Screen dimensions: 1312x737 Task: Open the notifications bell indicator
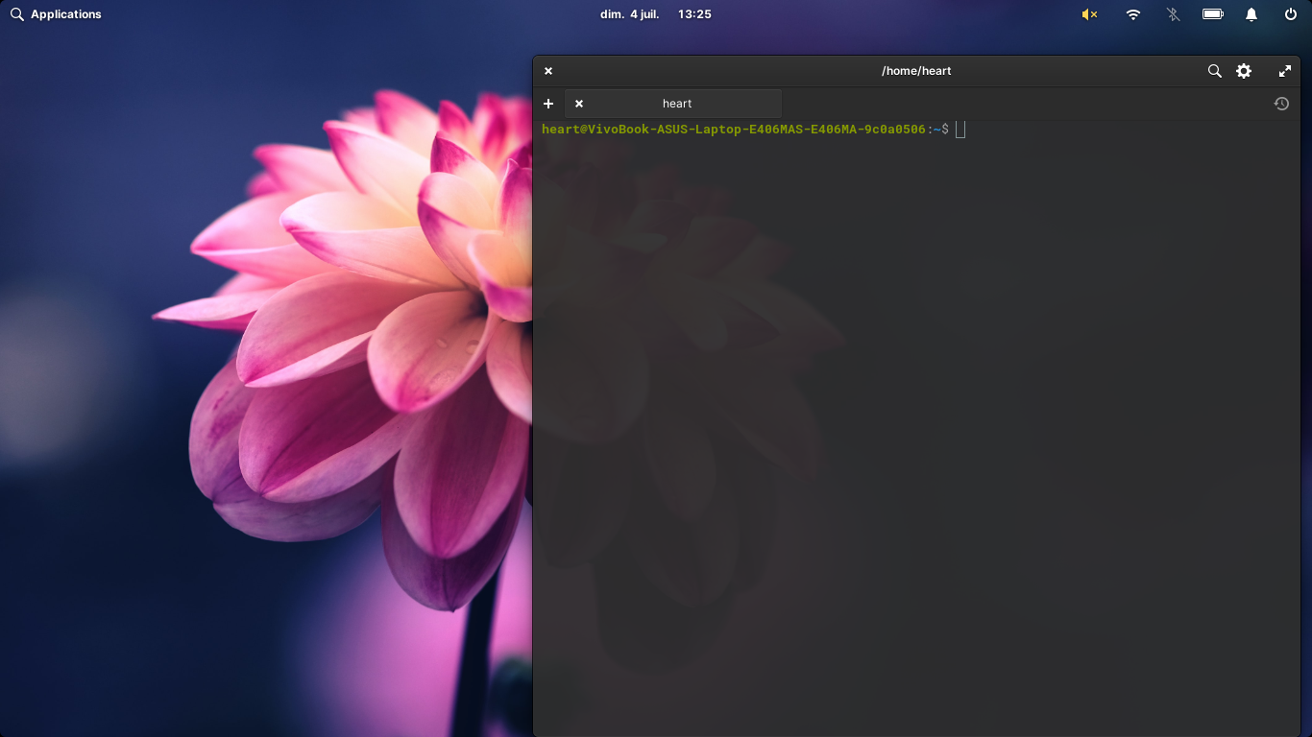click(1251, 14)
